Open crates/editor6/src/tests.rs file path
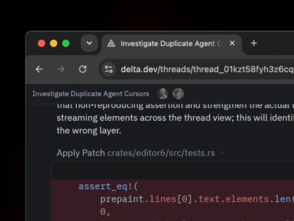 [161, 153]
